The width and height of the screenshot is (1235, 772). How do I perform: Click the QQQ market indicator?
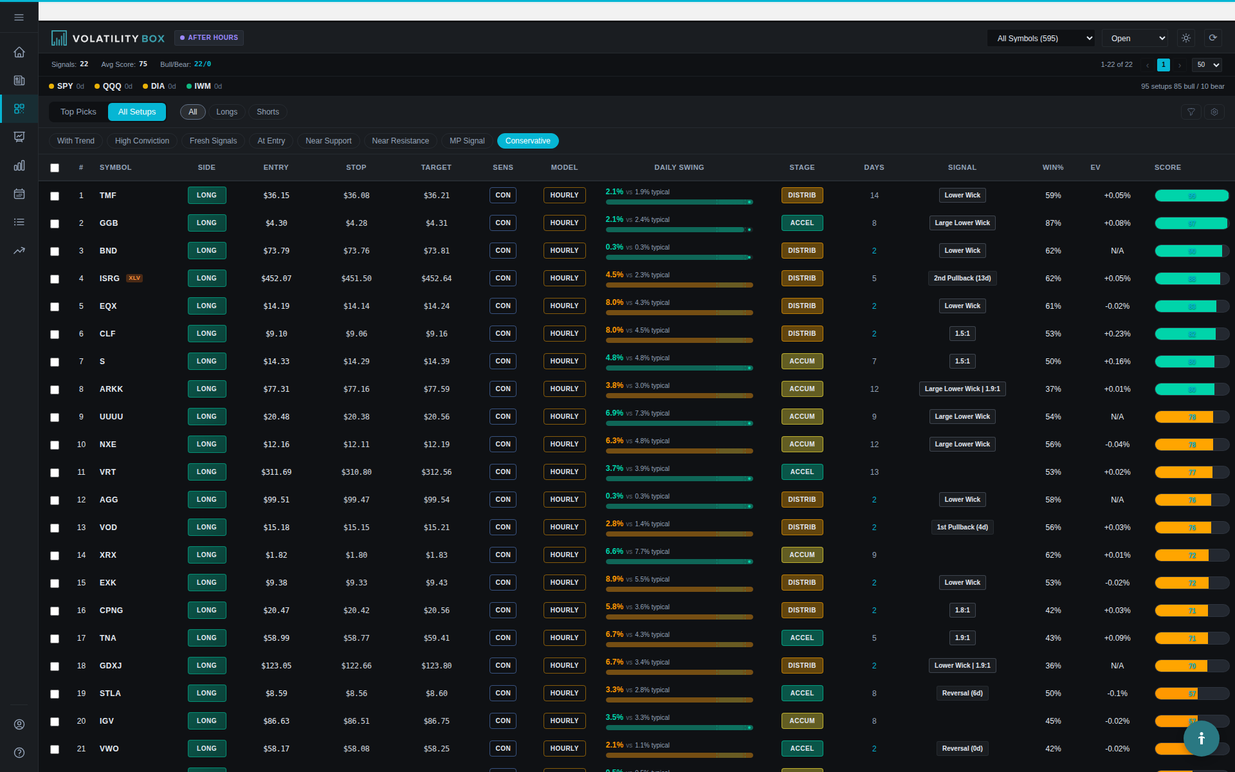click(113, 86)
